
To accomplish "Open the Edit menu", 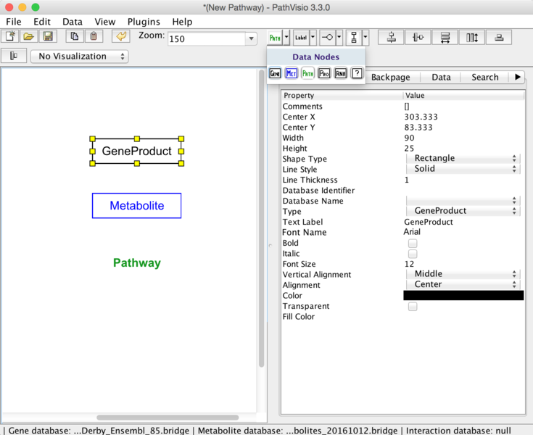I will 42,22.
